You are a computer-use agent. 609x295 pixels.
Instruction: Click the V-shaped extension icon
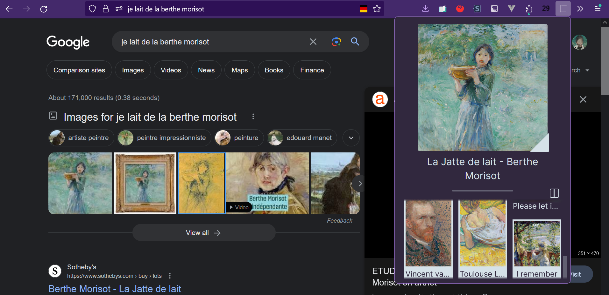[512, 9]
